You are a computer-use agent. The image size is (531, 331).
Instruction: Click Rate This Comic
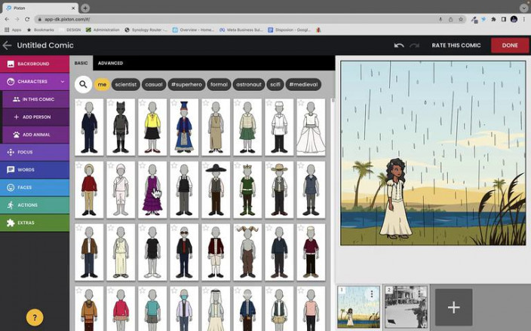(x=456, y=45)
